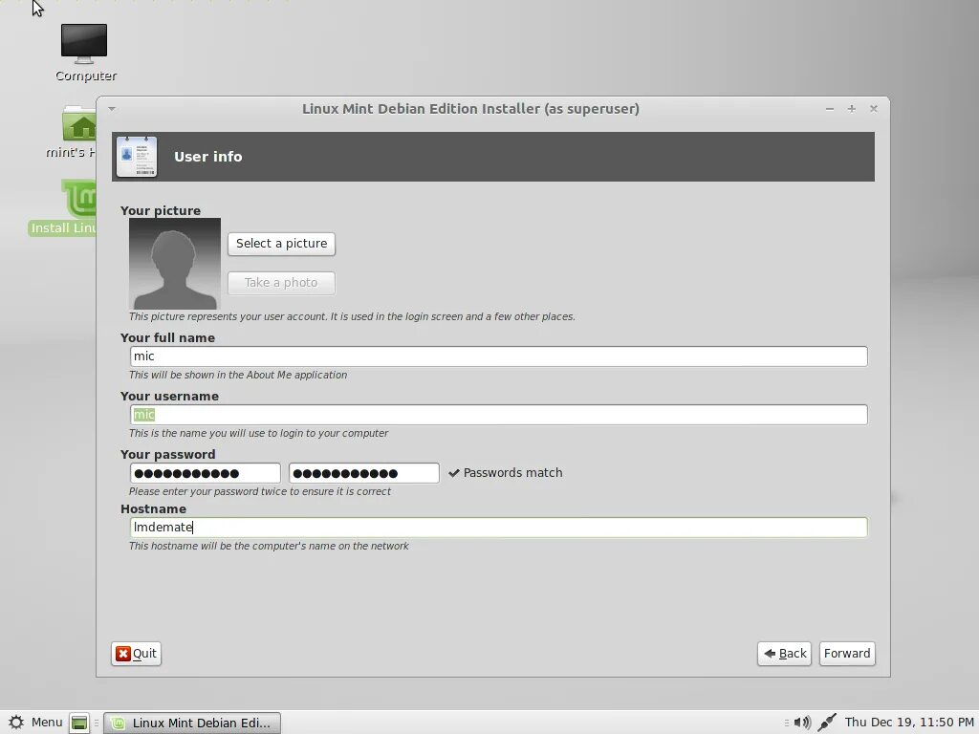The image size is (979, 734).
Task: Go Back to the previous step
Action: coord(784,654)
